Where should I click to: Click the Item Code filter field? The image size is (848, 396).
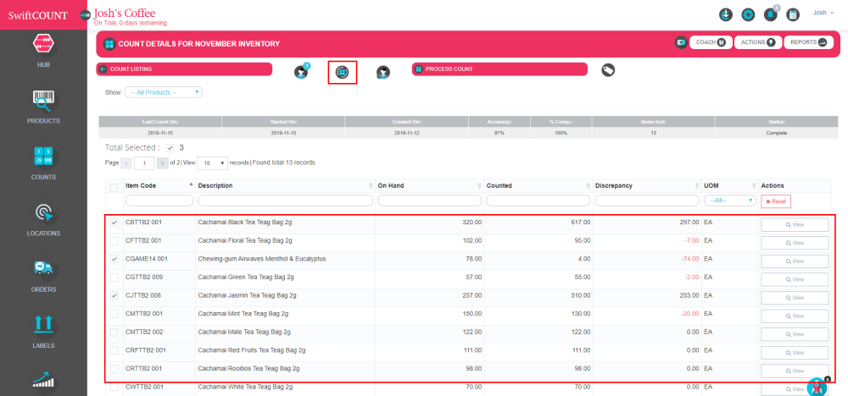coord(159,201)
